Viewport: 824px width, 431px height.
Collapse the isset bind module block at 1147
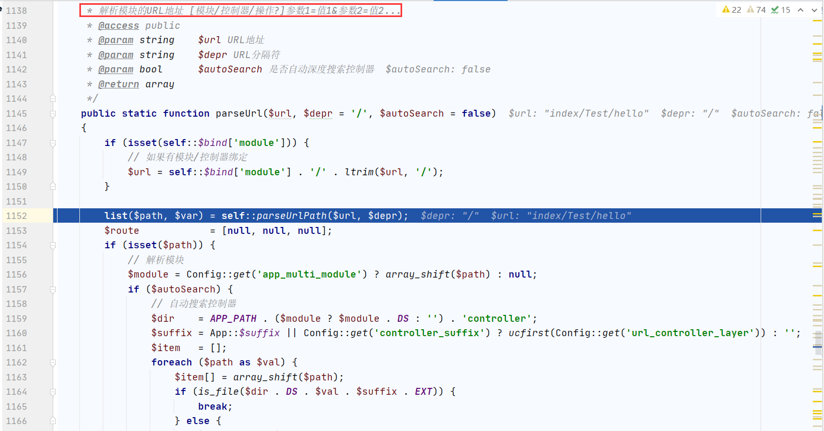pyautogui.click(x=53, y=143)
